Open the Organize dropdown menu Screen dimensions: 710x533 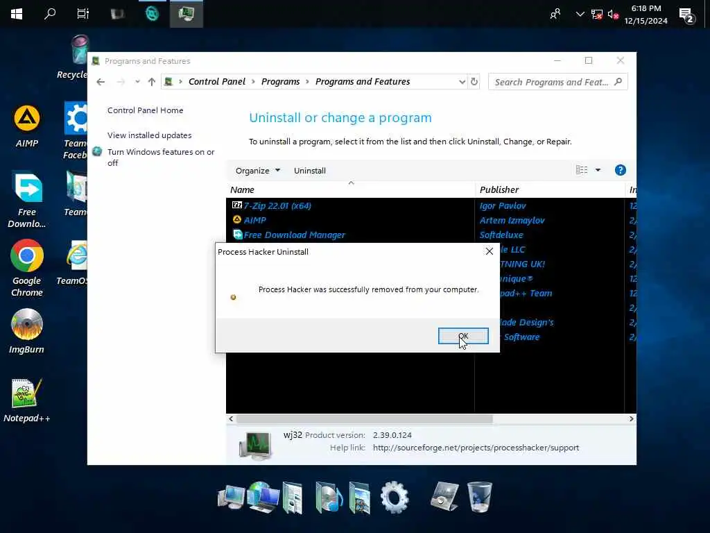point(258,171)
